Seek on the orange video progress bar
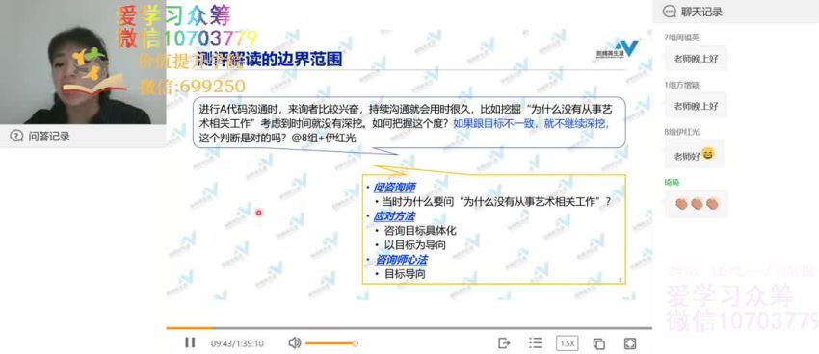This screenshot has width=819, height=354. pyautogui.click(x=409, y=328)
